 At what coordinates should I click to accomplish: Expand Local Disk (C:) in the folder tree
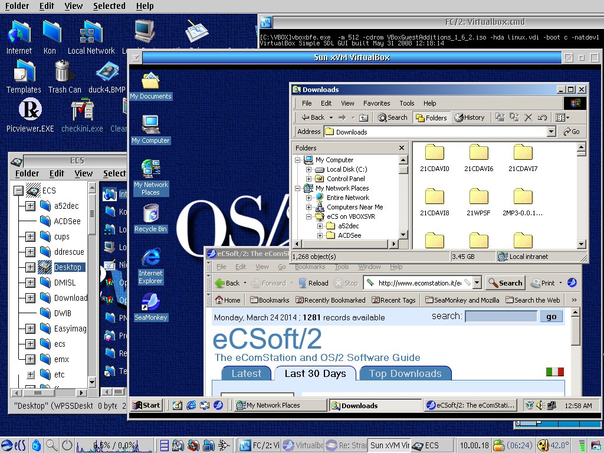pos(308,169)
